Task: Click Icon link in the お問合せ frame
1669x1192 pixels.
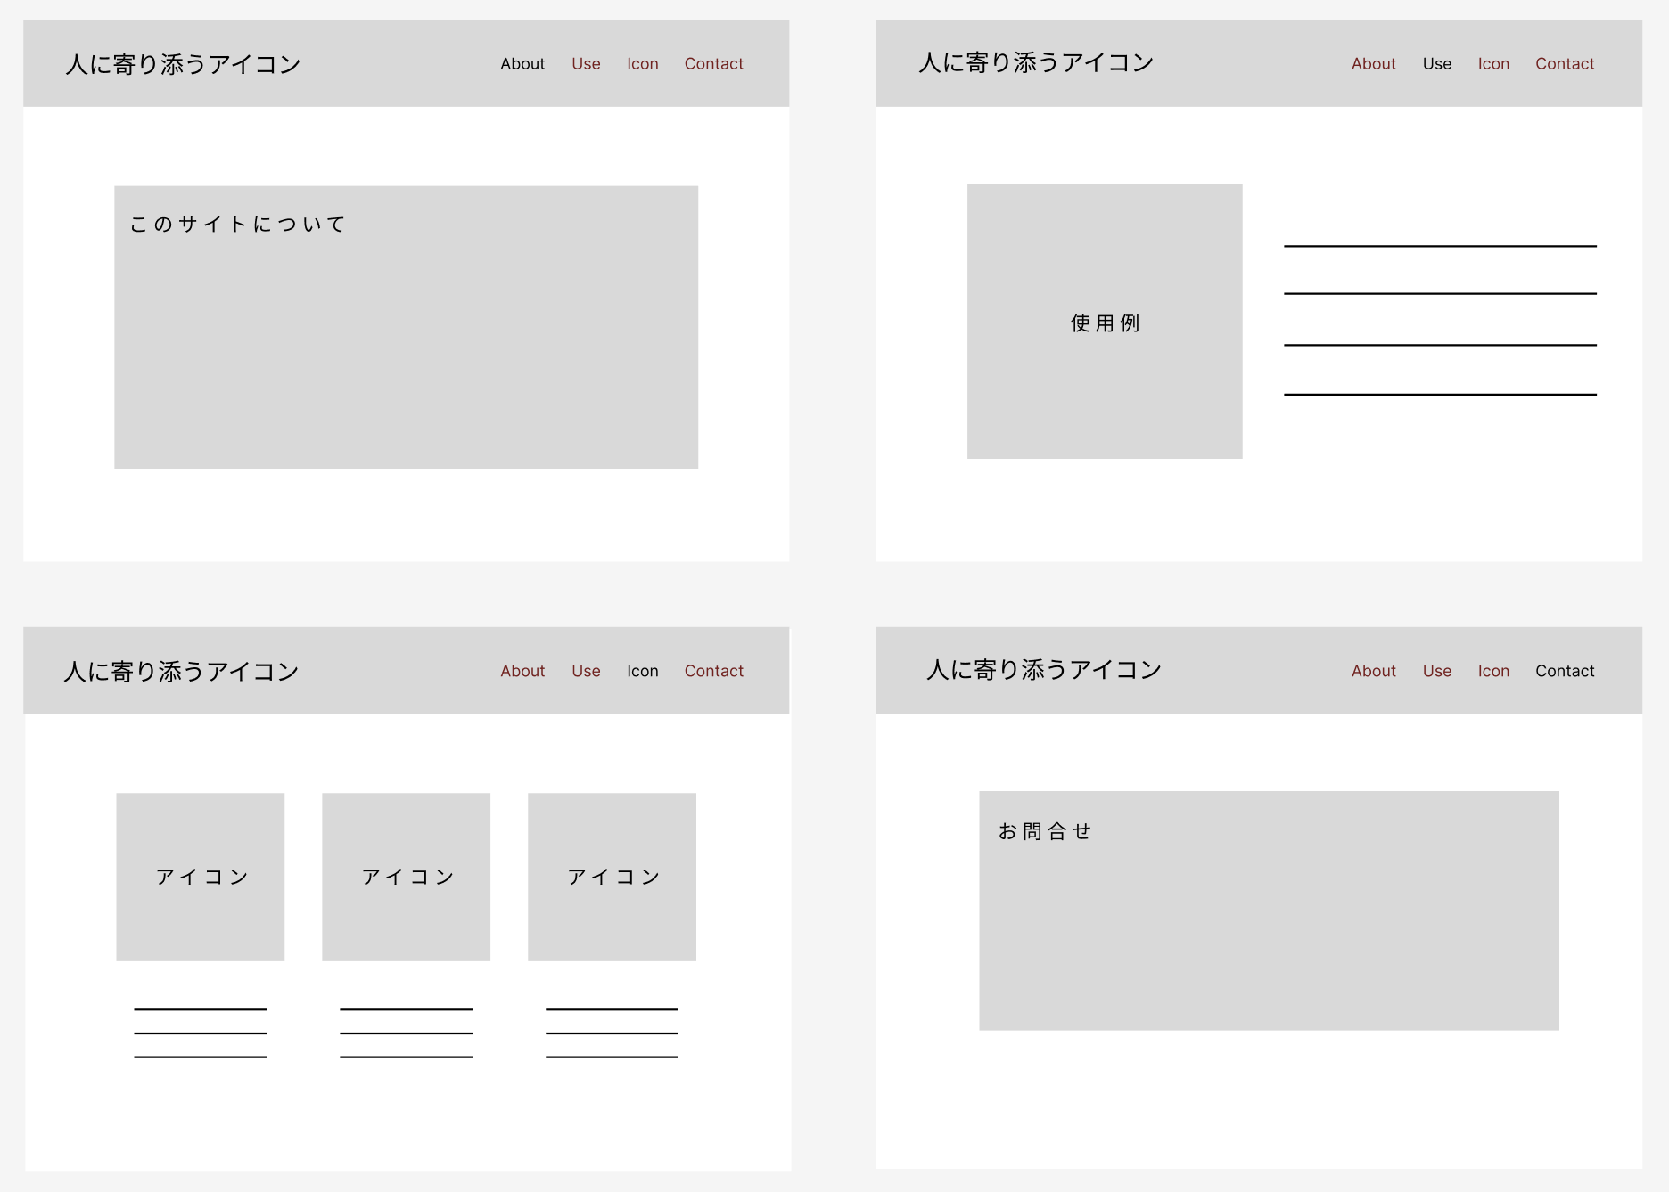Action: click(1493, 671)
